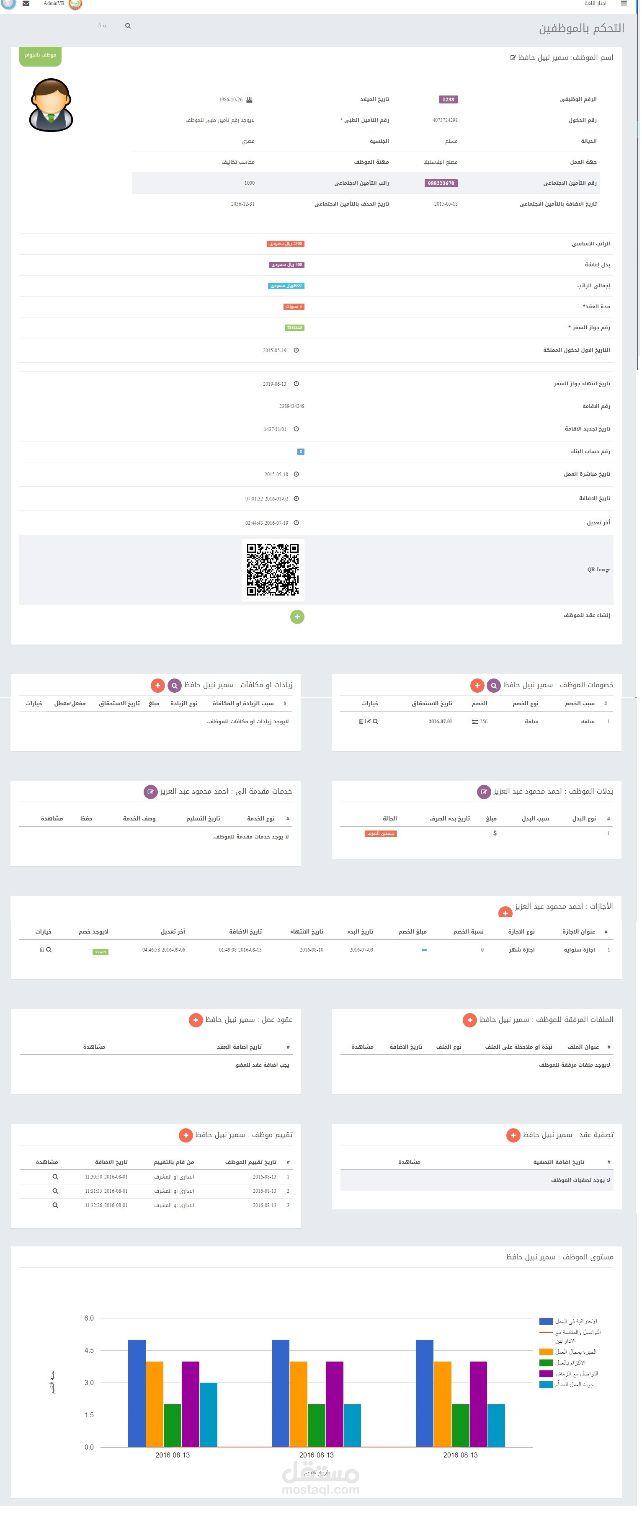Open the اختار اللغة language selector
Viewport: 642px width, 1527px height.
(595, 3)
